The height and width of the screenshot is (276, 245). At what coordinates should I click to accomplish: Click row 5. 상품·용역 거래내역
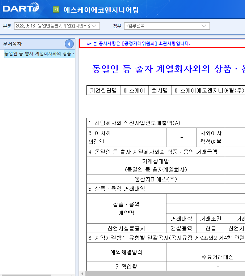click(166, 189)
